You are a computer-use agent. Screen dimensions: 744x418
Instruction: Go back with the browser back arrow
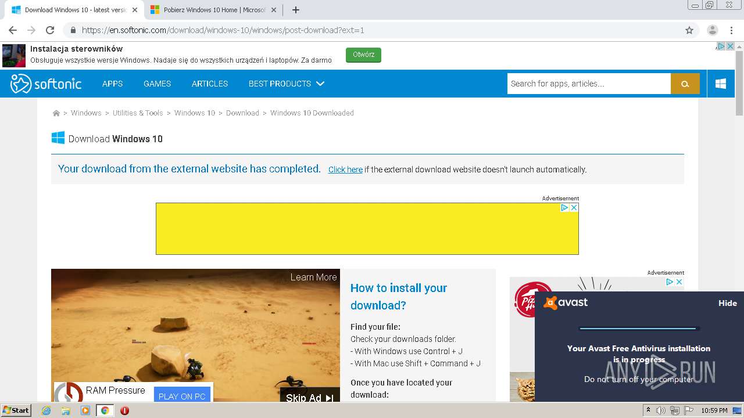13,30
